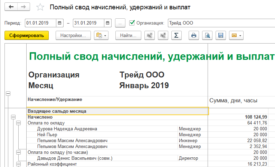Select the Оплата по окладу (по часам) label

pos(58,152)
